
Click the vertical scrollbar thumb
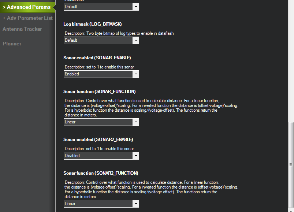291,165
